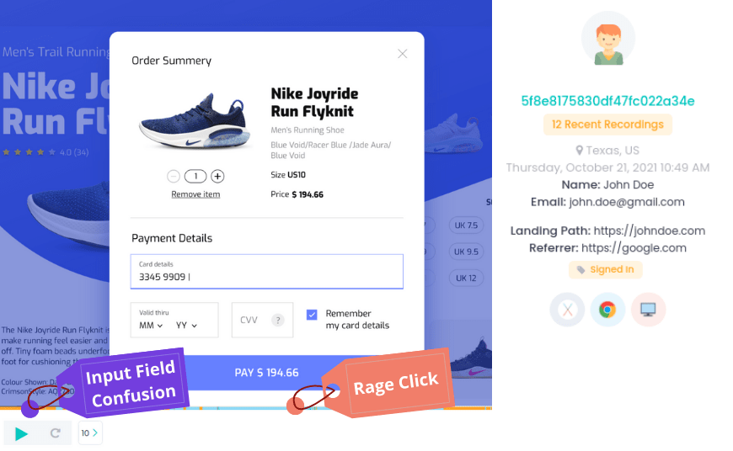Click the Signed In tag

(x=606, y=270)
